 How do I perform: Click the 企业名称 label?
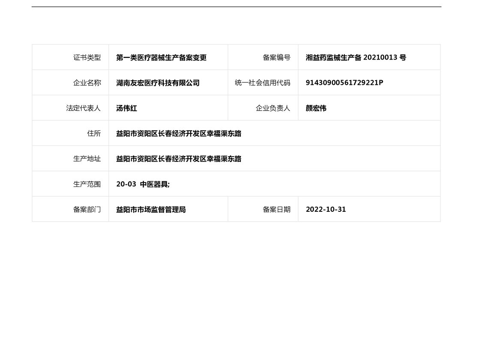click(x=87, y=83)
